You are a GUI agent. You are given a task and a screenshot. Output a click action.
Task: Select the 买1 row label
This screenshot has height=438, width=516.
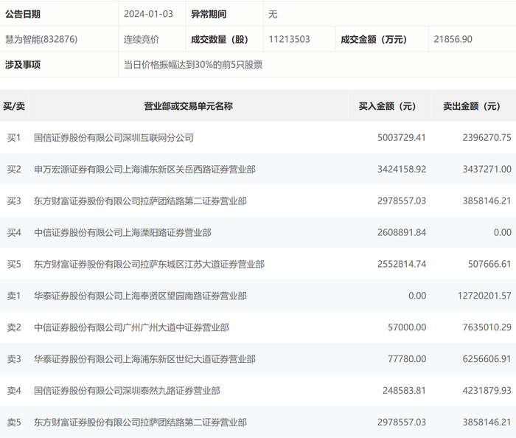(x=14, y=138)
